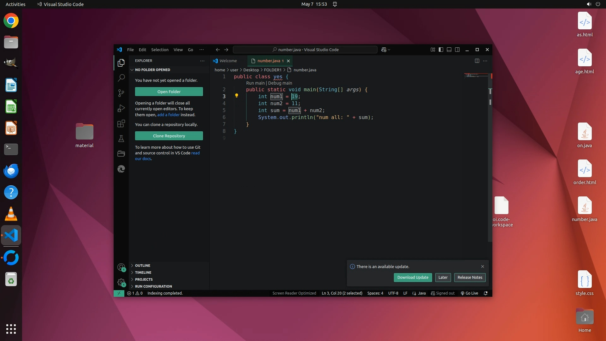606x341 pixels.
Task: Toggle the bottom panel visibility
Action: pyautogui.click(x=449, y=50)
